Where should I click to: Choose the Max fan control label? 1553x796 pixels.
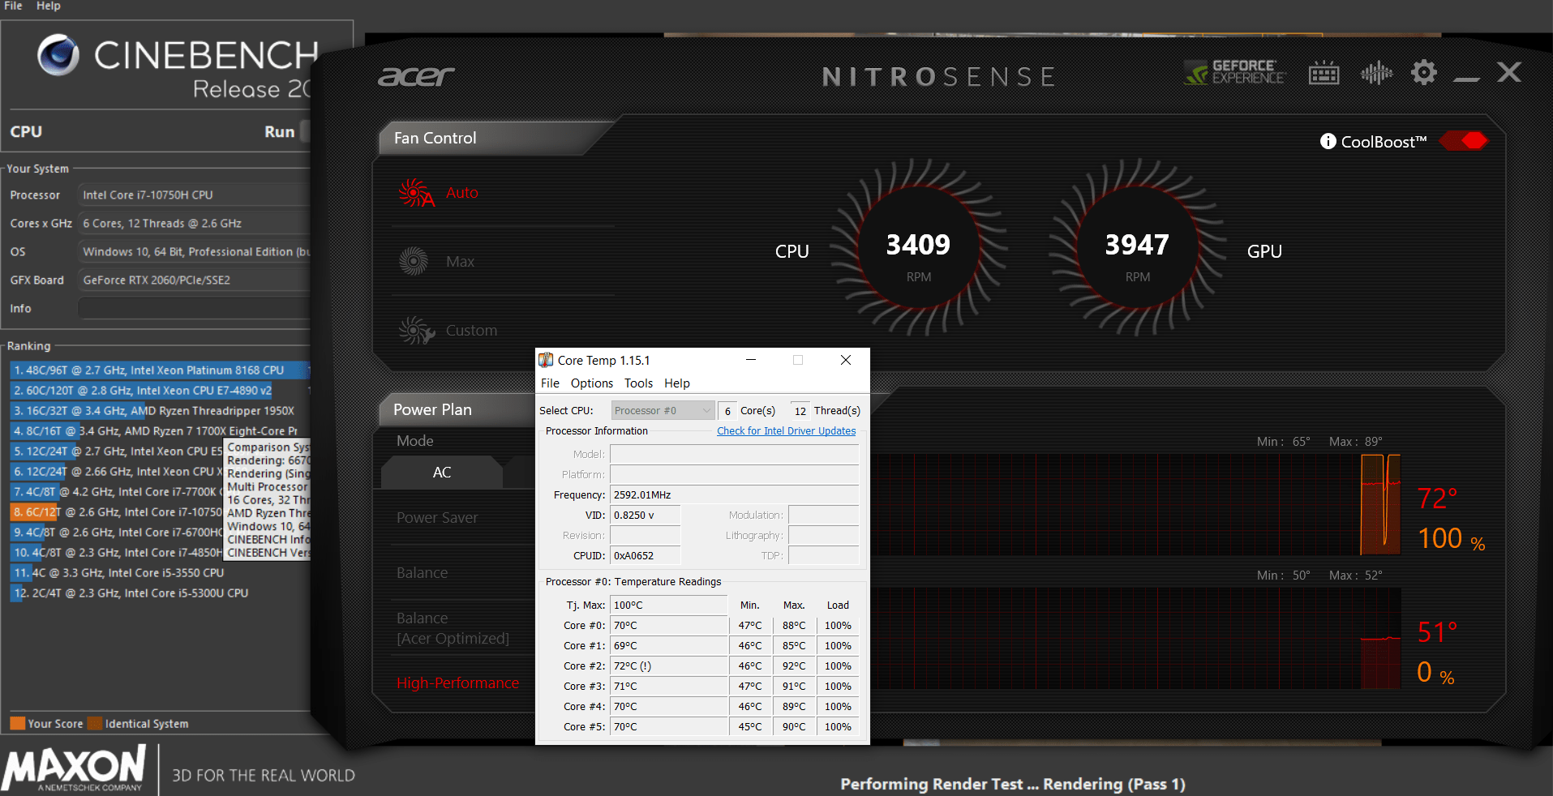tap(460, 262)
